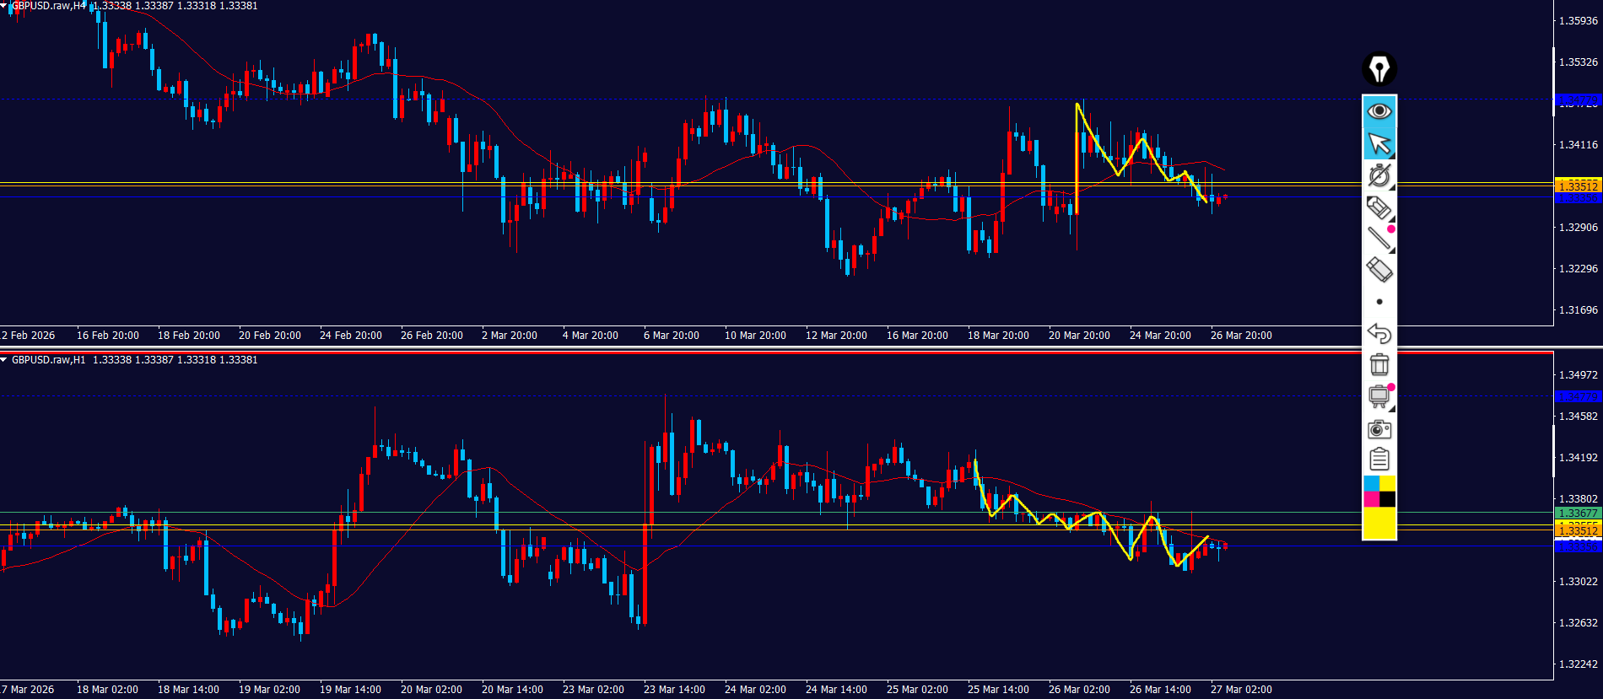Click the green 1.33677 price label
This screenshot has height=699, width=1603.
tap(1577, 513)
